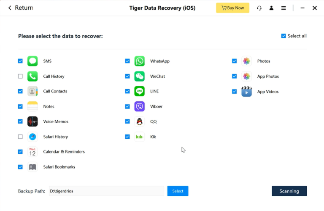Click the Calendar & Reminders icon
324x211 pixels.
coord(32,152)
